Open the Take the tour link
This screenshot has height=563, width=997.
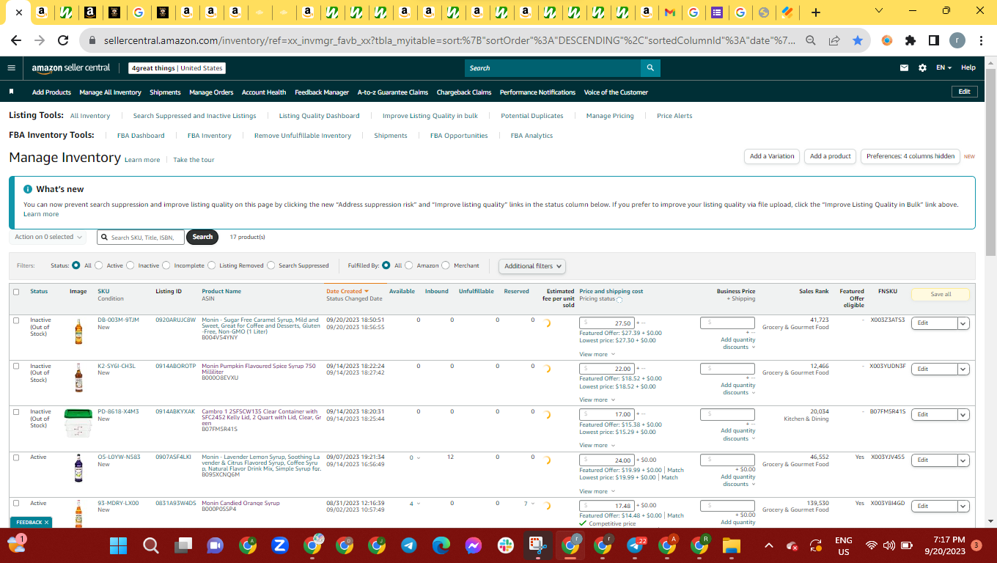click(x=194, y=160)
